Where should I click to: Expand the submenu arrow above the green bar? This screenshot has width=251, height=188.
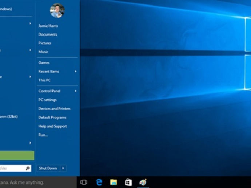(30, 143)
